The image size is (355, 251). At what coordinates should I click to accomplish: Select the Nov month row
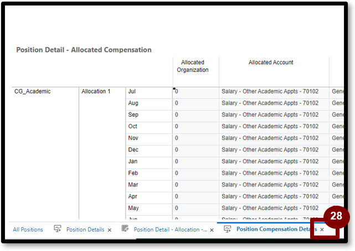tap(149, 138)
